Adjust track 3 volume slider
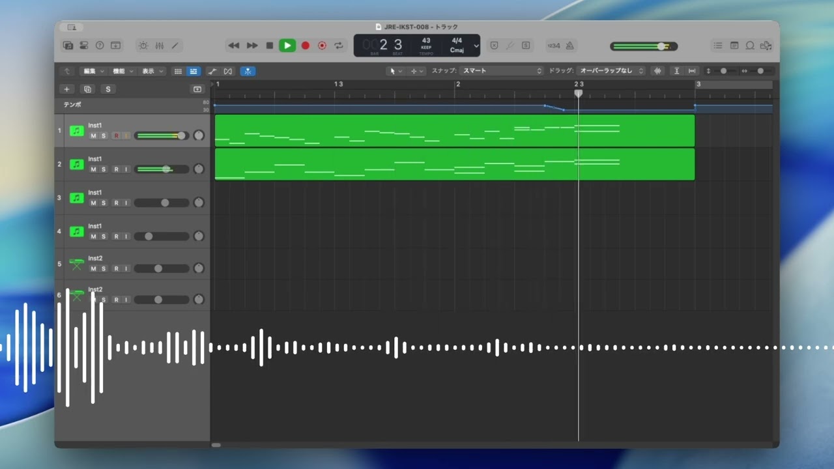This screenshot has height=469, width=834. tap(161, 203)
